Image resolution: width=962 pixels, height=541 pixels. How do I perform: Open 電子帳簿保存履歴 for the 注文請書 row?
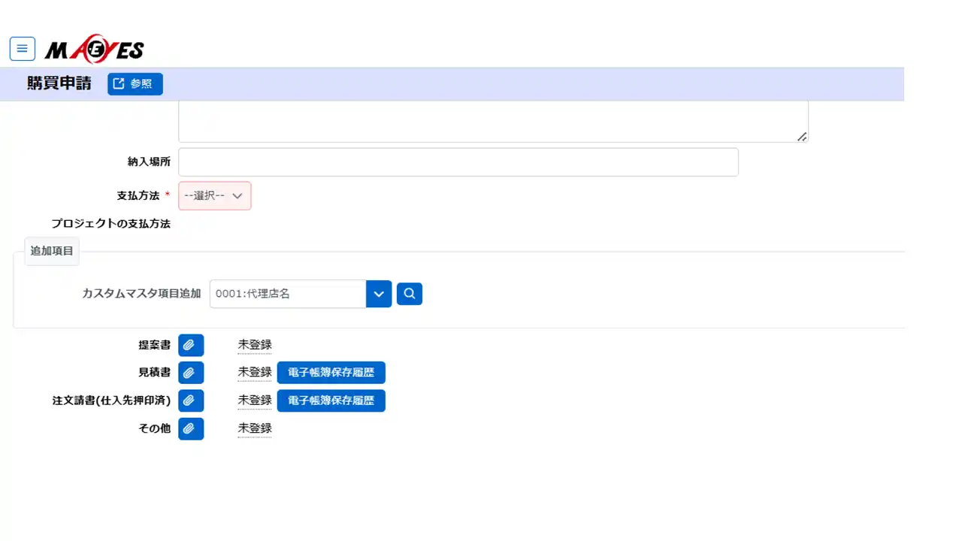coord(331,400)
